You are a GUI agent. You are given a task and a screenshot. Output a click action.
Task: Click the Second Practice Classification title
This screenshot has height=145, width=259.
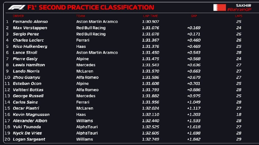coord(91,8)
